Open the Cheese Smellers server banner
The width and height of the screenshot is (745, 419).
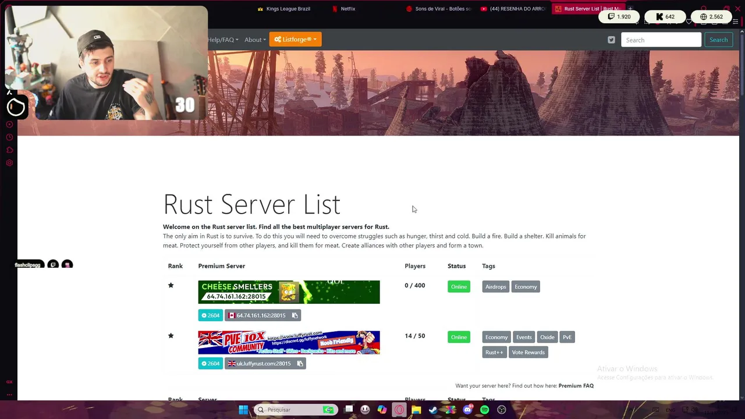pyautogui.click(x=289, y=292)
